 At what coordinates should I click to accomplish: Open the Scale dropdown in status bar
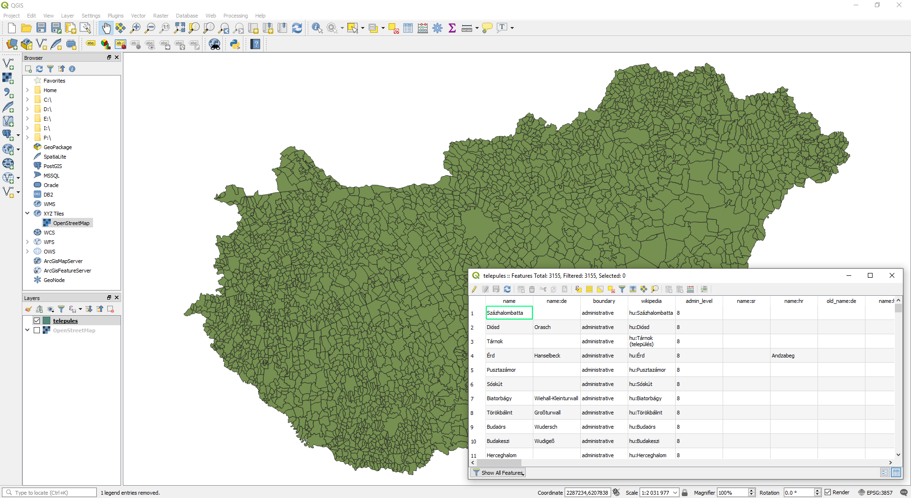tap(675, 492)
